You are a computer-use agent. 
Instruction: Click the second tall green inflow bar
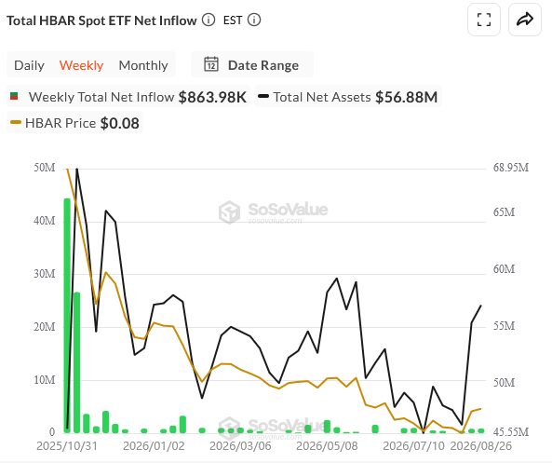point(76,362)
